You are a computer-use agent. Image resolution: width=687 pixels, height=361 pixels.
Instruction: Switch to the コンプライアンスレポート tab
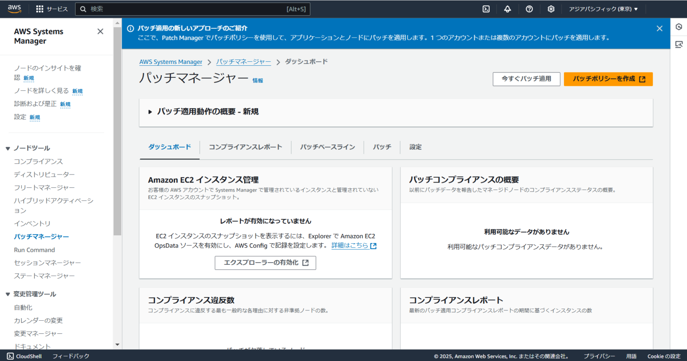[x=245, y=146]
